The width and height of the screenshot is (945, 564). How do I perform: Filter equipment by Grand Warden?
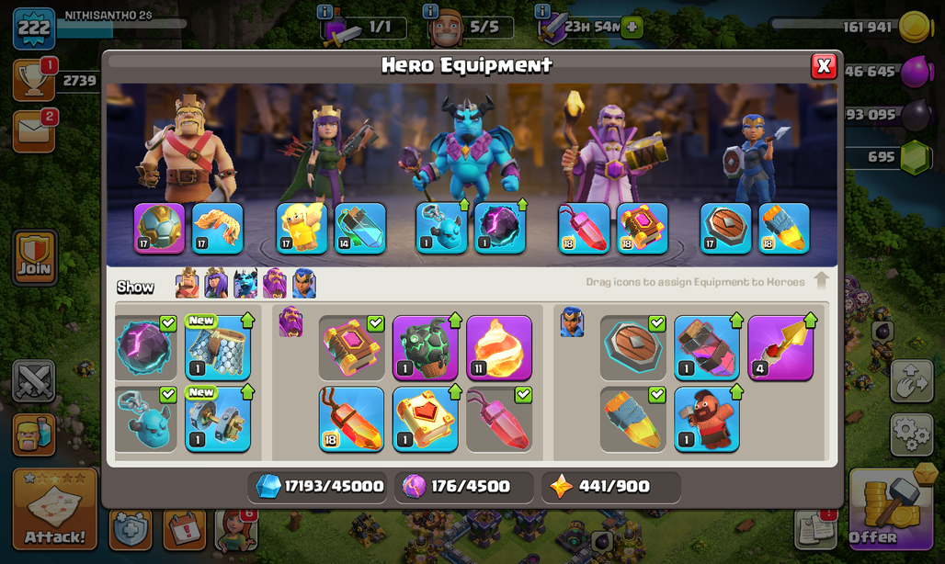point(275,283)
